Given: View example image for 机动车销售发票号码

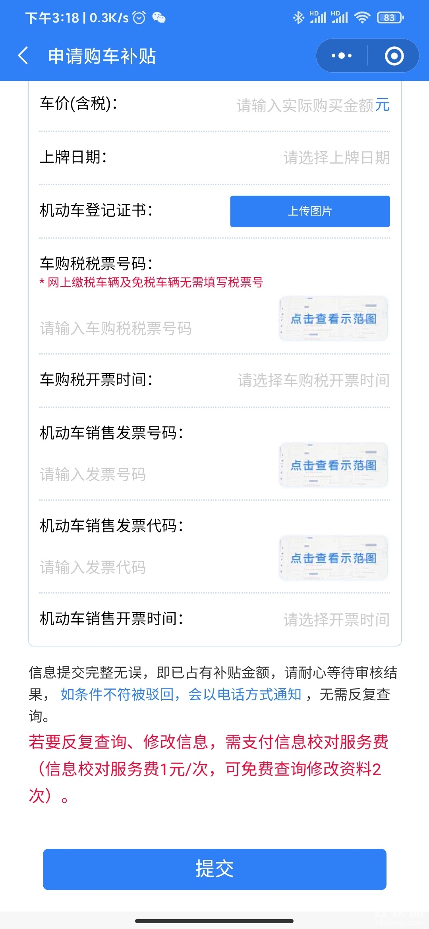Looking at the screenshot, I should pyautogui.click(x=334, y=465).
